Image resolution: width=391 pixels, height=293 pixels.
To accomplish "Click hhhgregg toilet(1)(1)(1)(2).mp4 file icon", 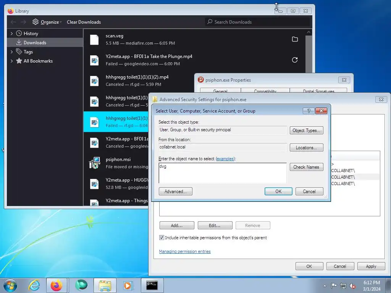I will (94, 81).
